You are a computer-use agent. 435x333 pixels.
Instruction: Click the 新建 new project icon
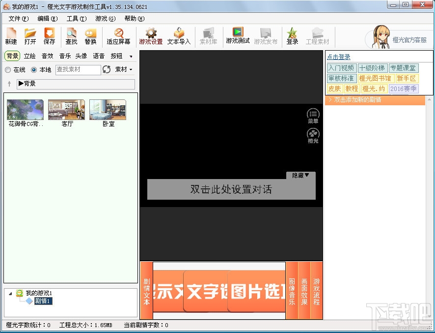point(11,36)
